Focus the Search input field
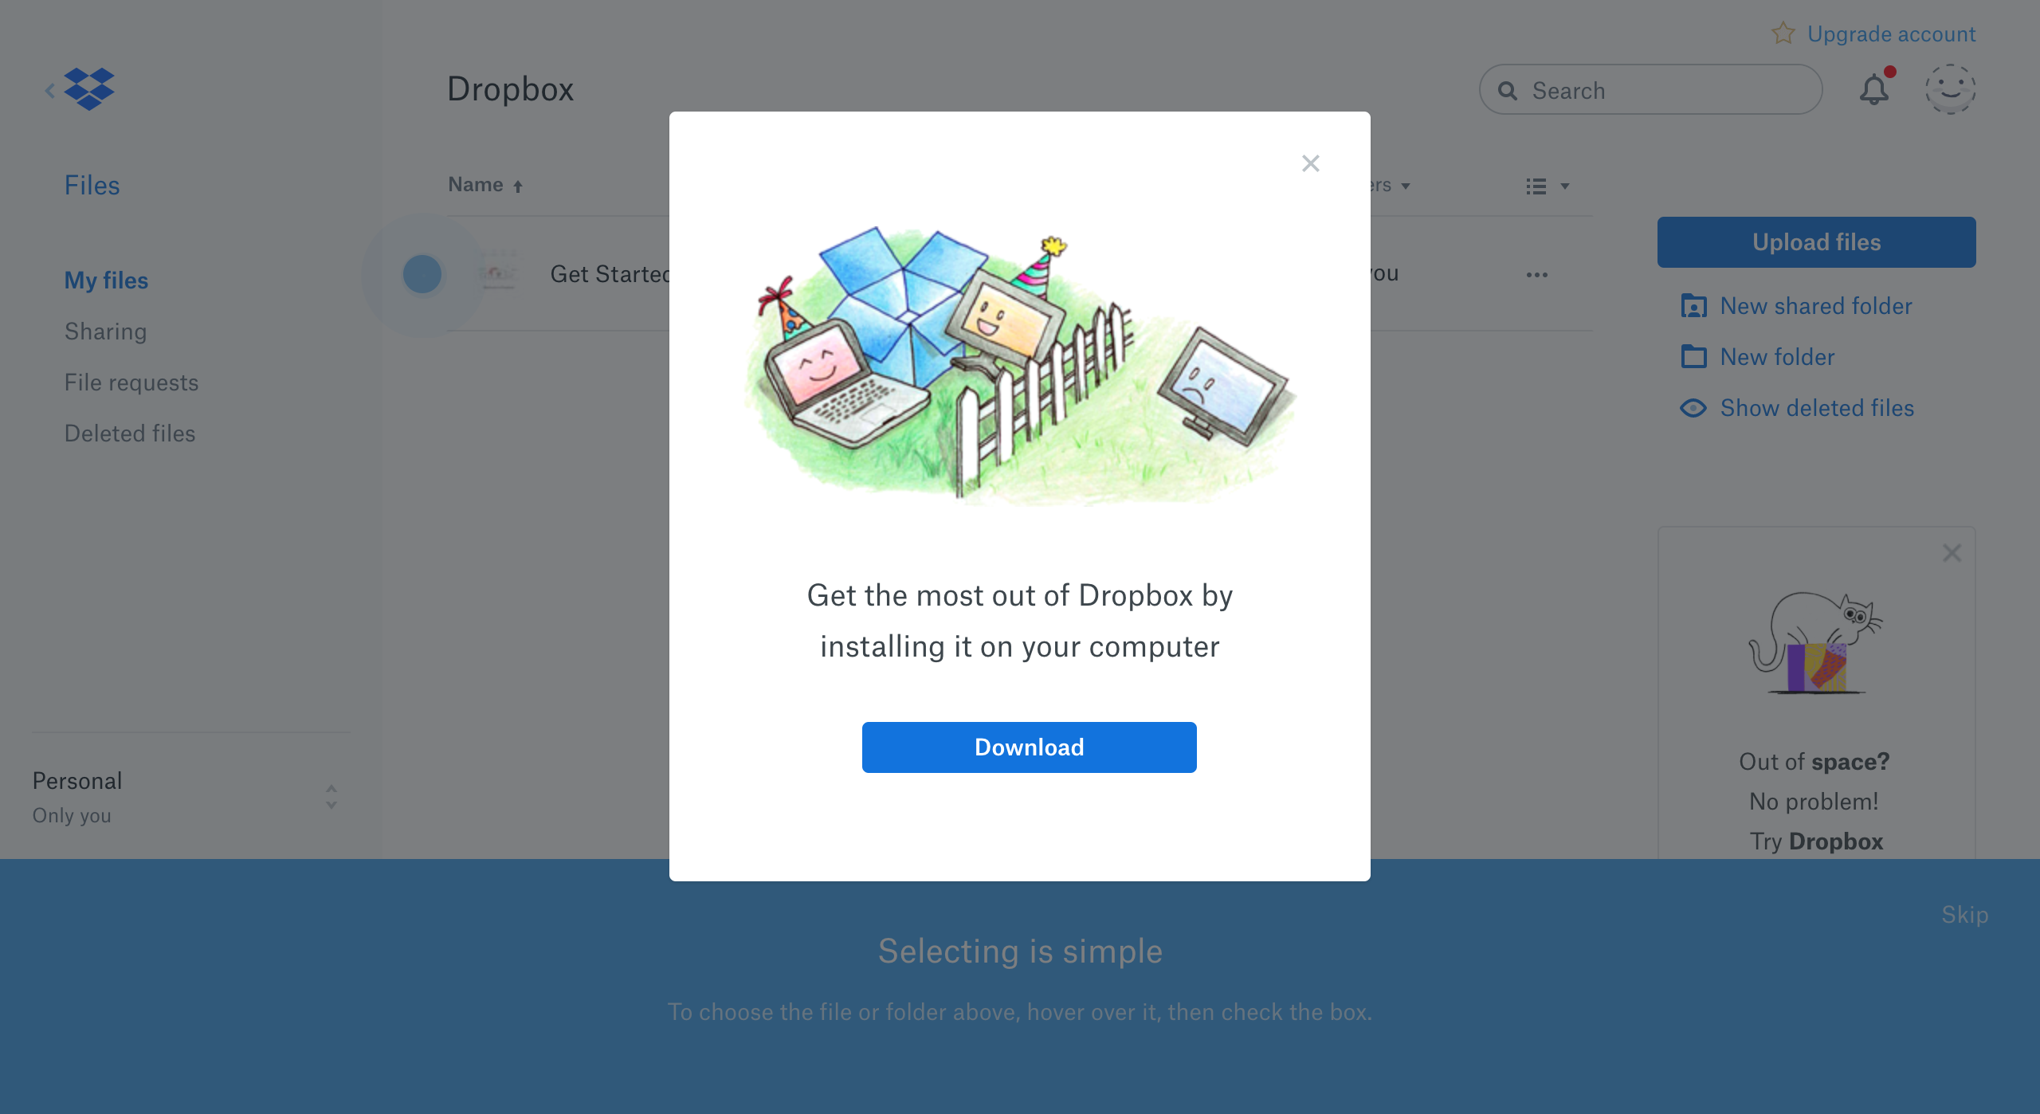Viewport: 2040px width, 1114px height. [1650, 89]
